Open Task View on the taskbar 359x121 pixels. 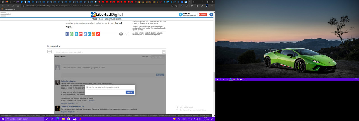click(x=52, y=119)
